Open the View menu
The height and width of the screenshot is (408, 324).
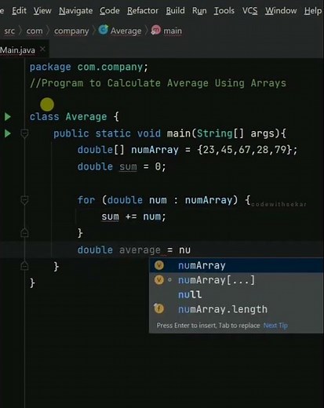[x=42, y=11]
